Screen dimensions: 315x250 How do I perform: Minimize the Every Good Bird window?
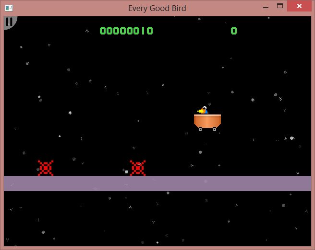tap(266, 7)
